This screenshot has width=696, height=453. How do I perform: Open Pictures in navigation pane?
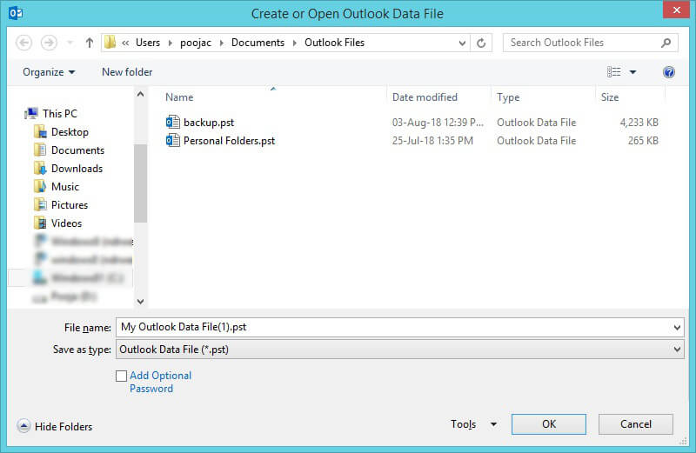70,205
